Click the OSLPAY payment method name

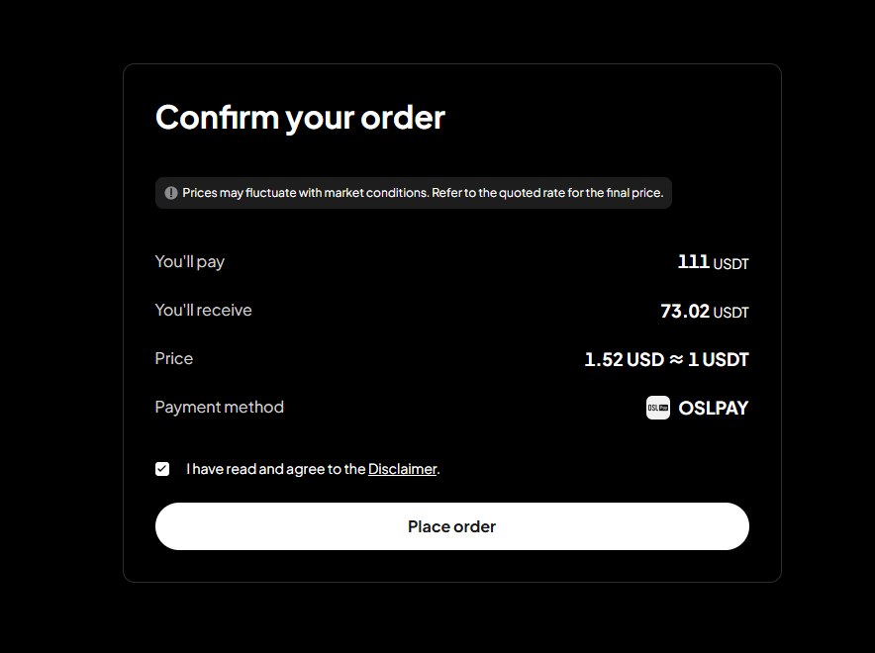tap(714, 408)
